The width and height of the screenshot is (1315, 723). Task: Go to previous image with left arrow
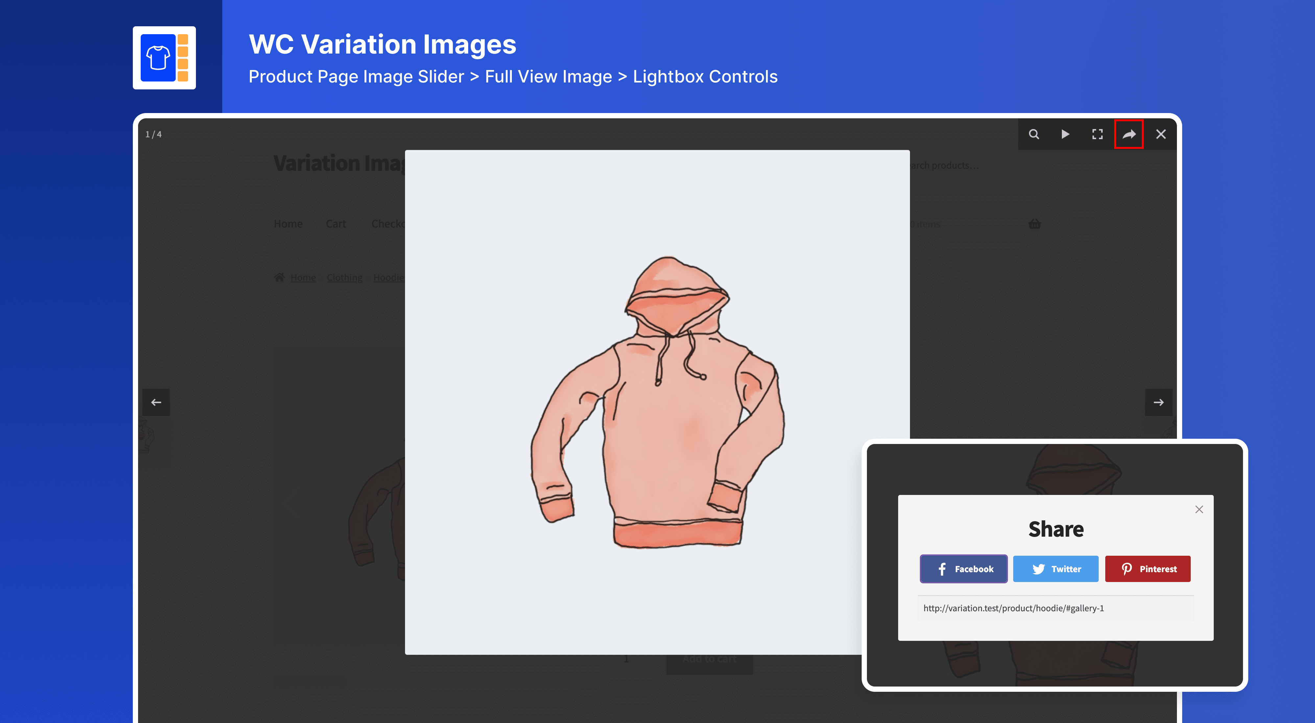(156, 403)
